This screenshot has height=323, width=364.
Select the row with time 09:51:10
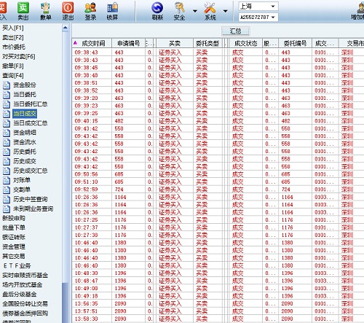coord(218,182)
